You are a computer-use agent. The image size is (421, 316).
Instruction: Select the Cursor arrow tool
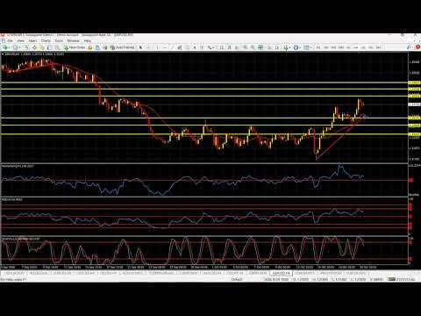pyautogui.click(x=140, y=47)
